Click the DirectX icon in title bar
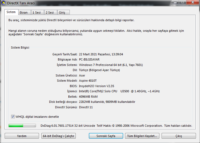The image size is (200, 143). [x=4, y=3]
